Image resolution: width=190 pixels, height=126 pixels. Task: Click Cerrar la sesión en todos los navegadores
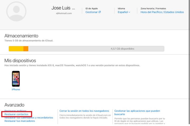84,111
